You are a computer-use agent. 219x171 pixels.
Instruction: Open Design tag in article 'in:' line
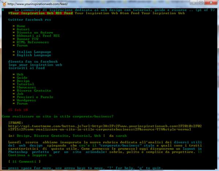pyautogui.click(x=23, y=136)
